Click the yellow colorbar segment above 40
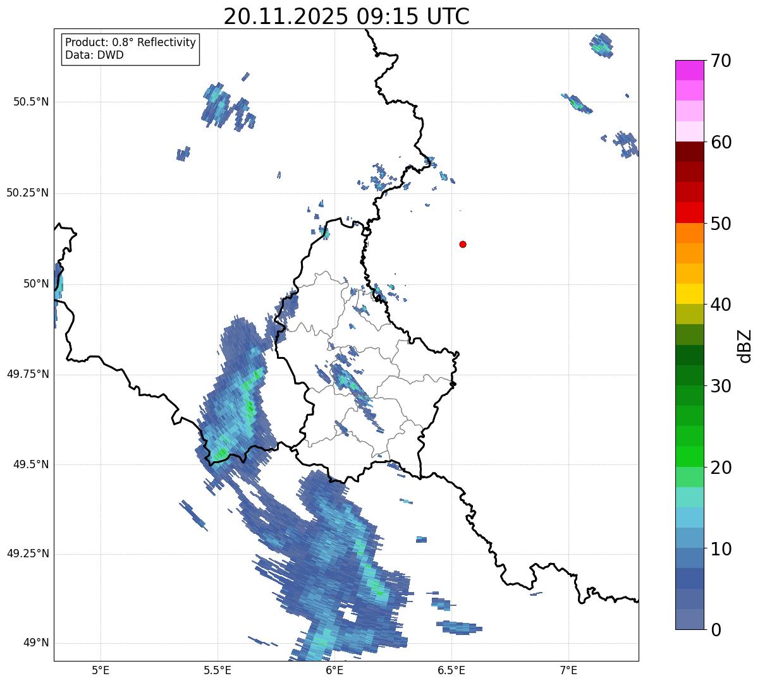 point(690,294)
